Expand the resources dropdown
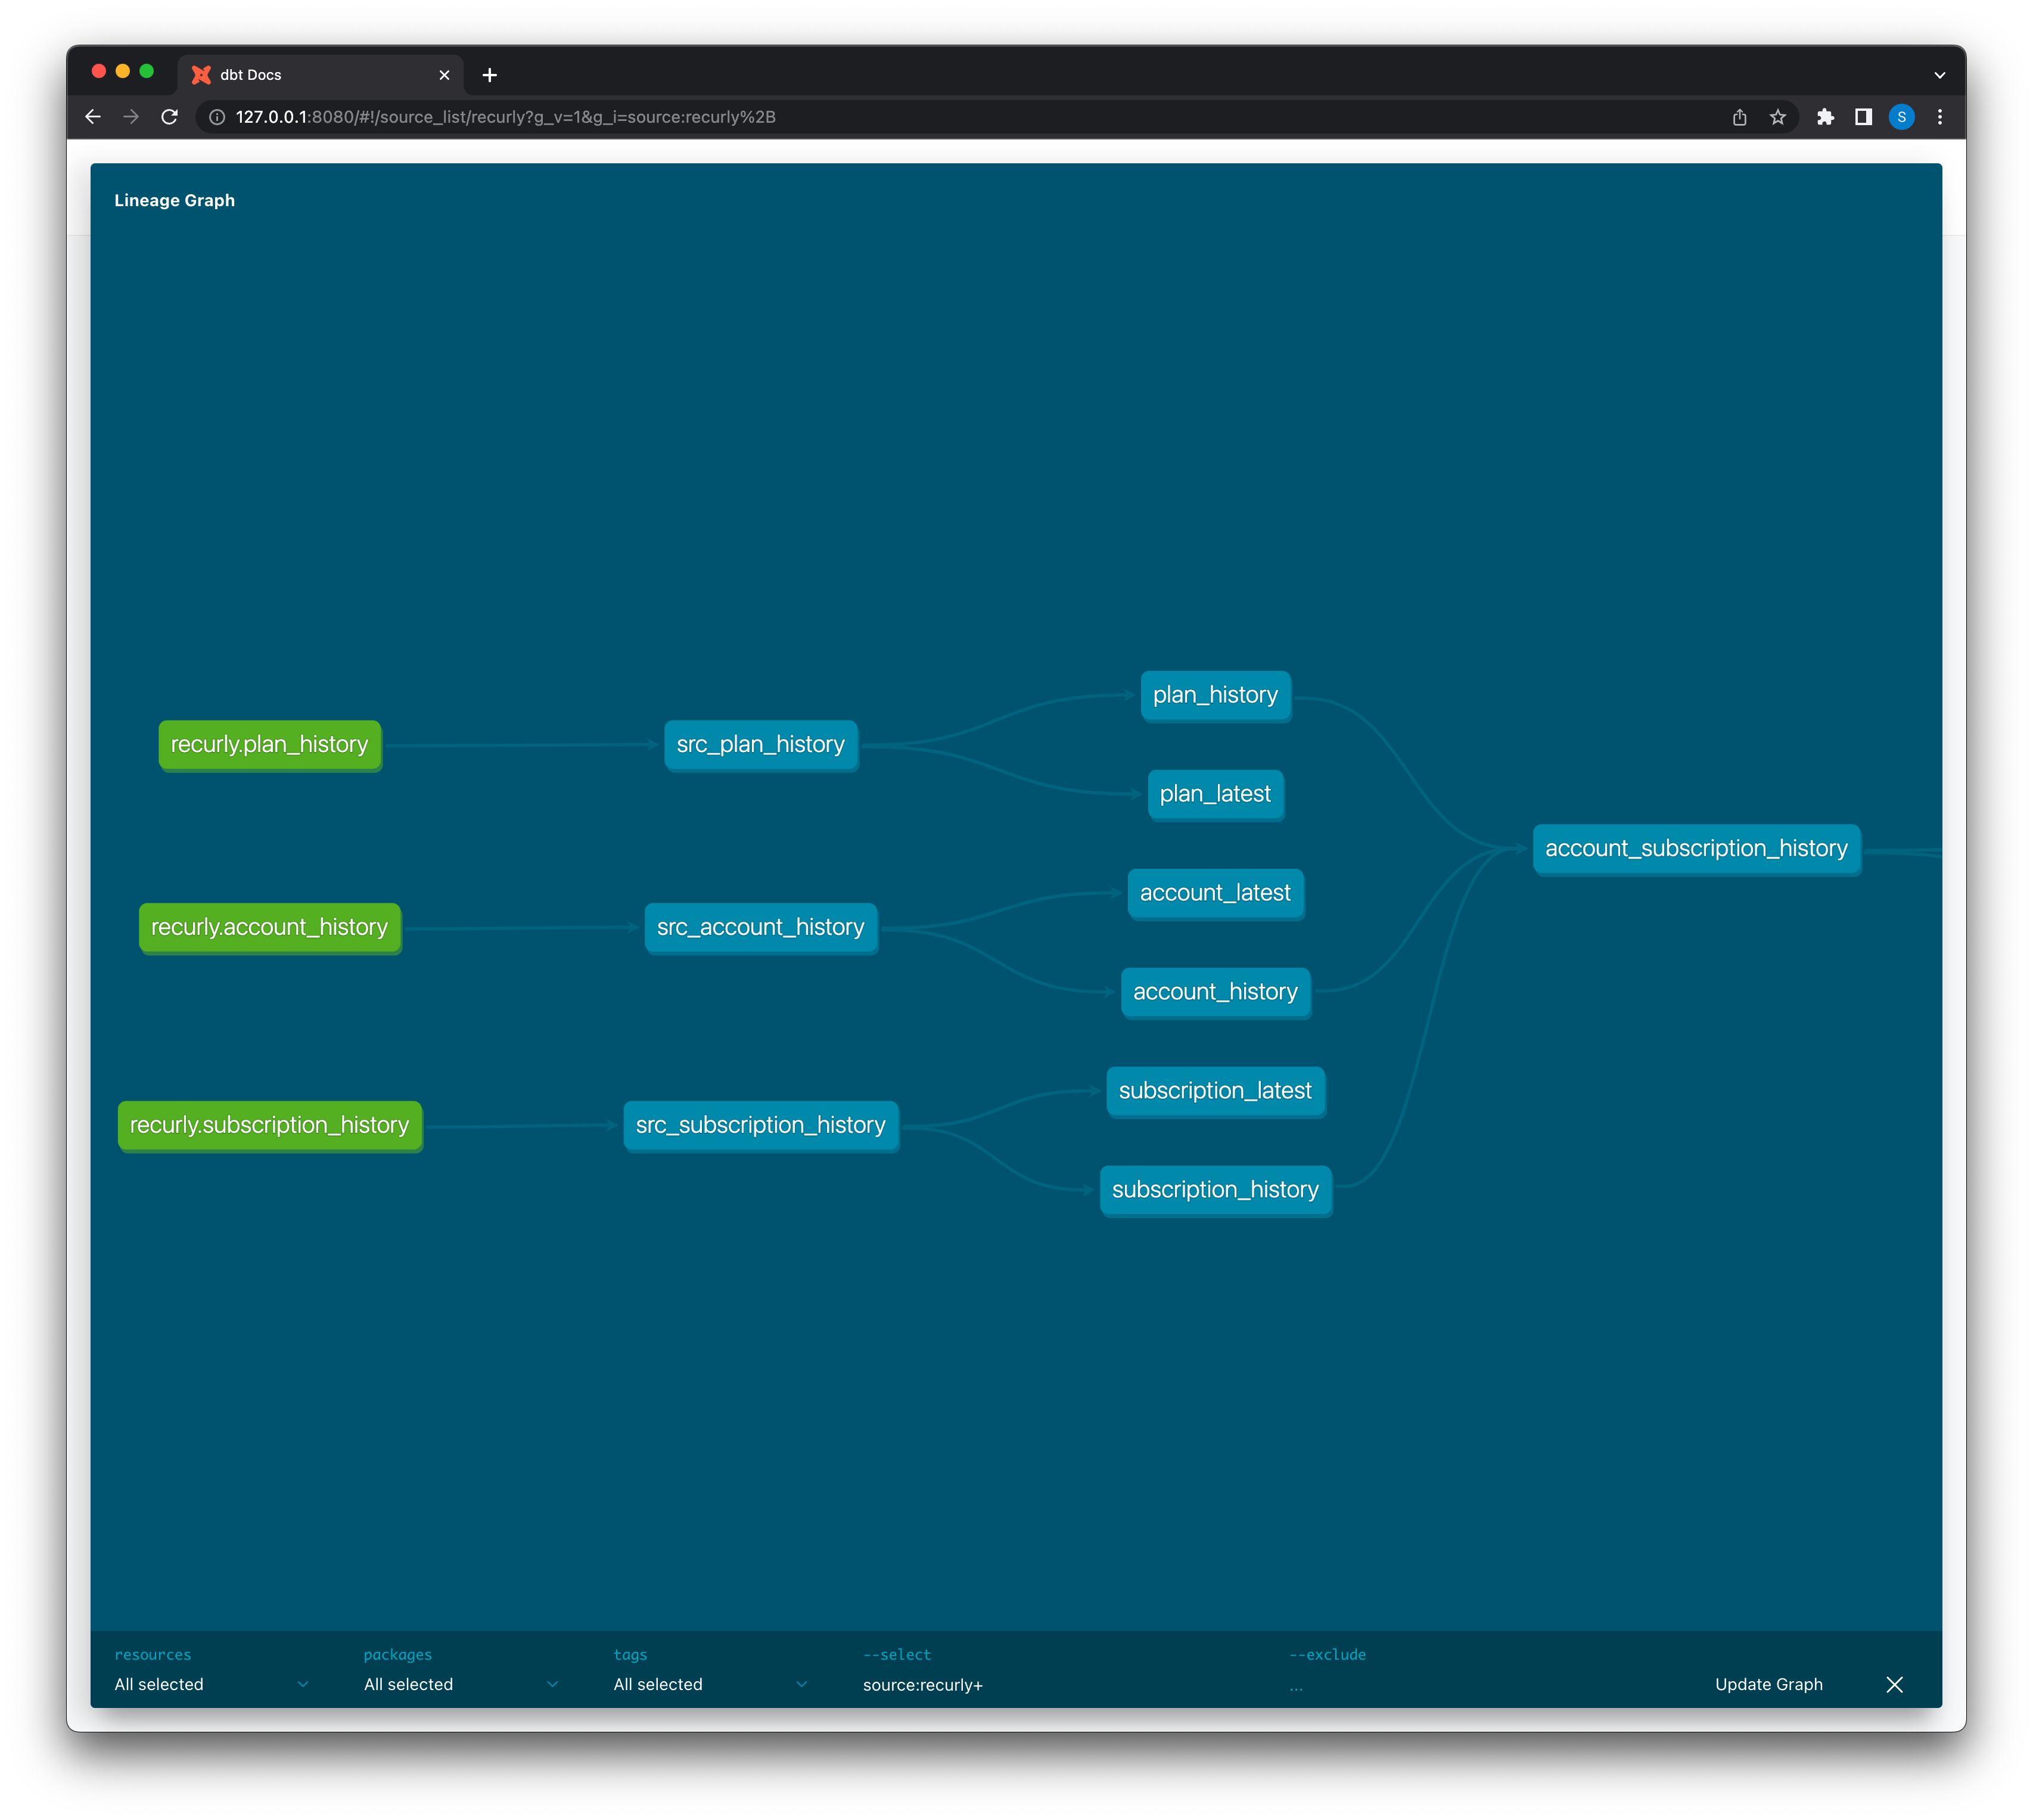Image resolution: width=2033 pixels, height=1820 pixels. (211, 1685)
